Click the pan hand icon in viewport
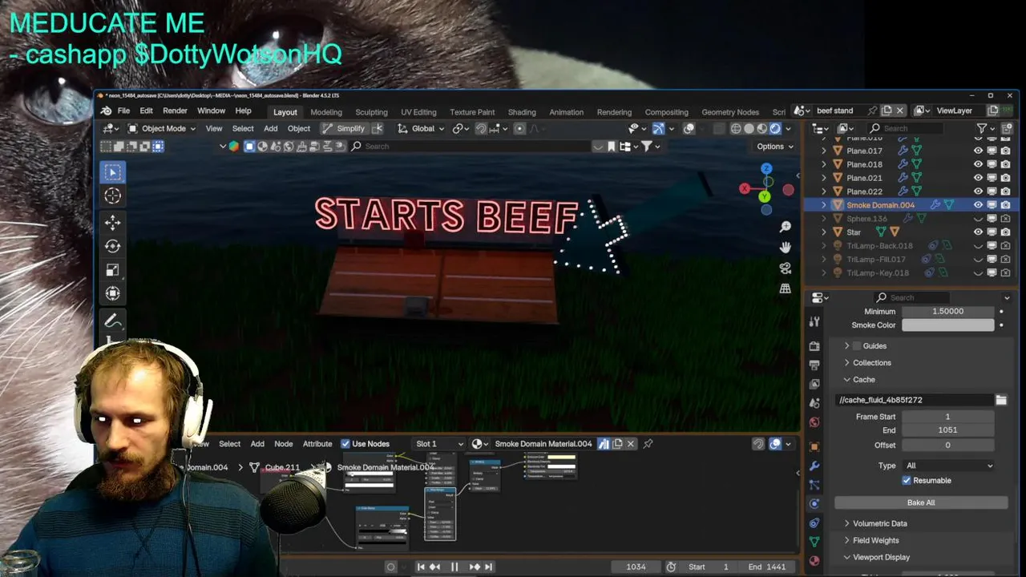This screenshot has width=1026, height=577. (x=786, y=248)
